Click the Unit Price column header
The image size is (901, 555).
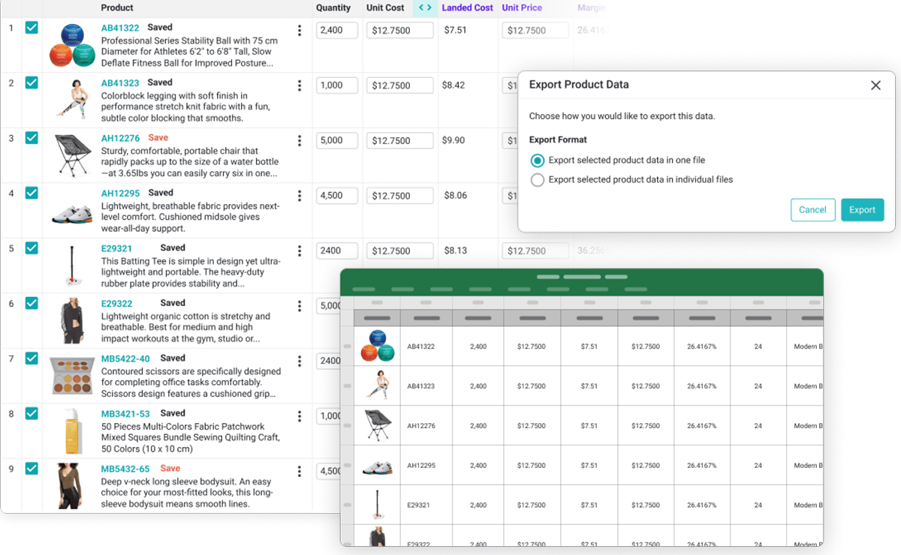click(522, 7)
